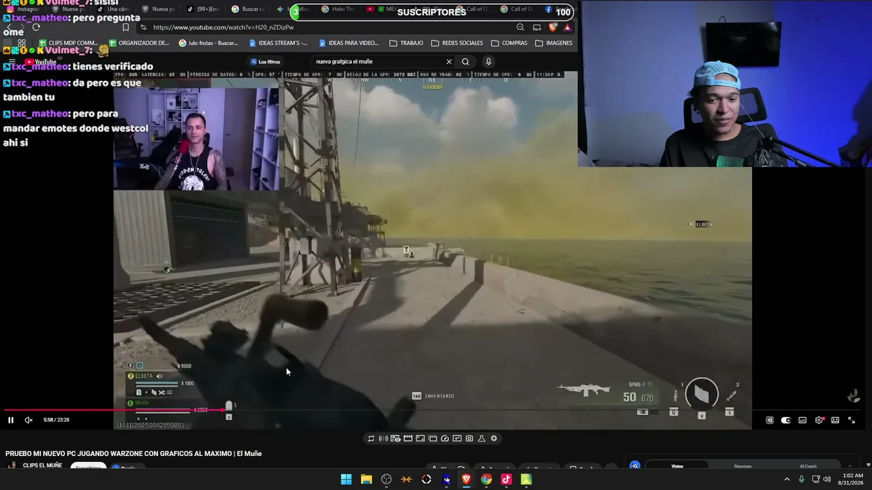Open the ORGANIZADOR DE... bookmark
The height and width of the screenshot is (490, 872).
coord(138,43)
